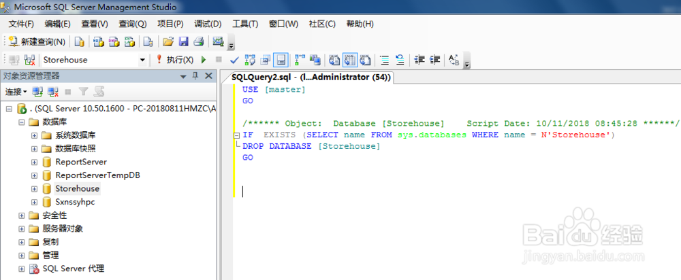Viewport: 681px width, 280px height.
Task: Open the 查看(V) menu
Action: 95,24
